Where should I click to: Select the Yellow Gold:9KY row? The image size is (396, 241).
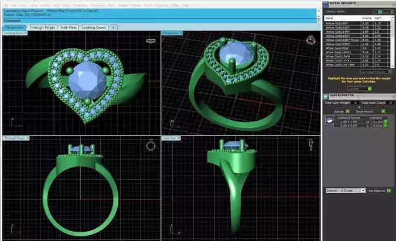[357, 23]
